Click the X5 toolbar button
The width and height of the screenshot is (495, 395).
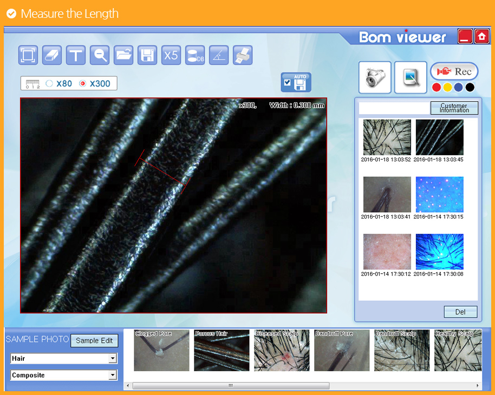point(171,55)
